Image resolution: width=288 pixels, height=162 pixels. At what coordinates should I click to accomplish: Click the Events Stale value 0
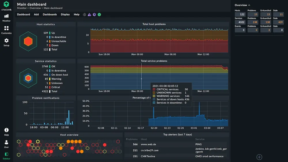(278, 30)
